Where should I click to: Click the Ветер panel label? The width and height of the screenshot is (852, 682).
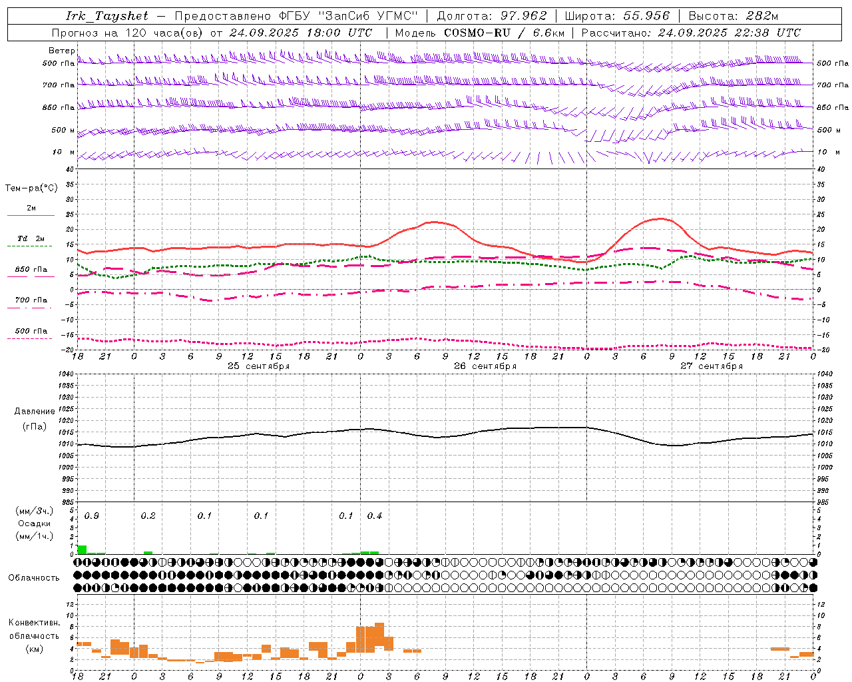(61, 51)
